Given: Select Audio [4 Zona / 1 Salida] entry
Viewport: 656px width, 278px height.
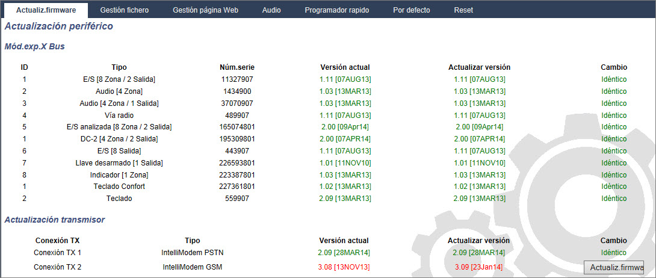Looking at the screenshot, I should pyautogui.click(x=119, y=103).
